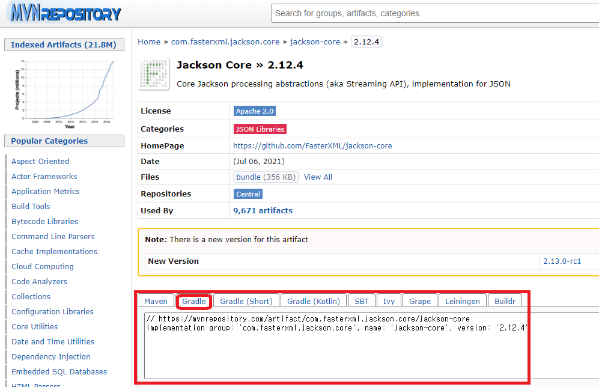
Task: Switch to the Grape tab
Action: click(x=420, y=301)
